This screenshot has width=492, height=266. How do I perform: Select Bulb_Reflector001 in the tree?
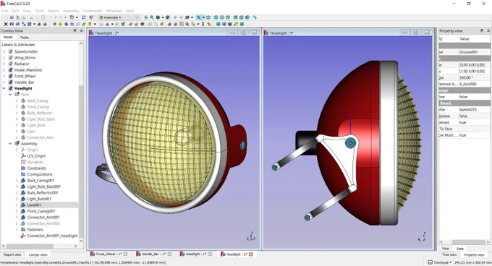click(43, 193)
